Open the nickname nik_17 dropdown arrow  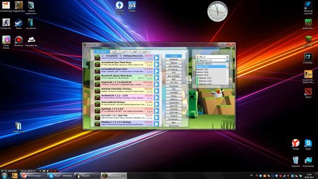(x=227, y=57)
